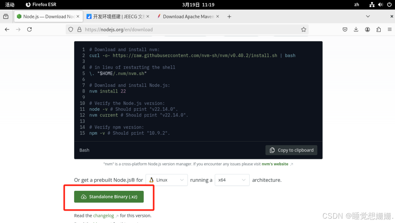Screen dimensions: 395x223
Task: Click the Standalone Binary (.xz) button
Action: tap(109, 197)
